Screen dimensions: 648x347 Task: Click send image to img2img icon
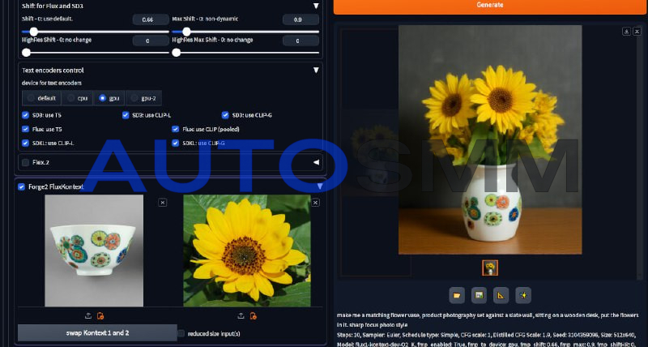[479, 294]
